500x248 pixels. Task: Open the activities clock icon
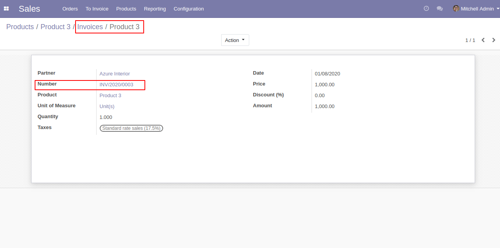(426, 8)
